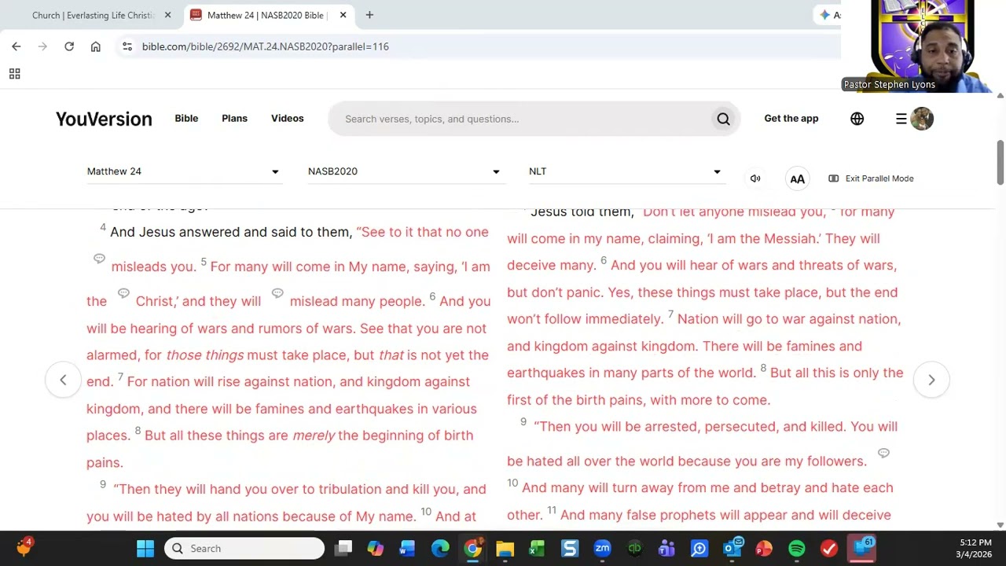This screenshot has width=1006, height=566.
Task: Open NLT footnote bubble after 'my followers'
Action: coord(883,453)
